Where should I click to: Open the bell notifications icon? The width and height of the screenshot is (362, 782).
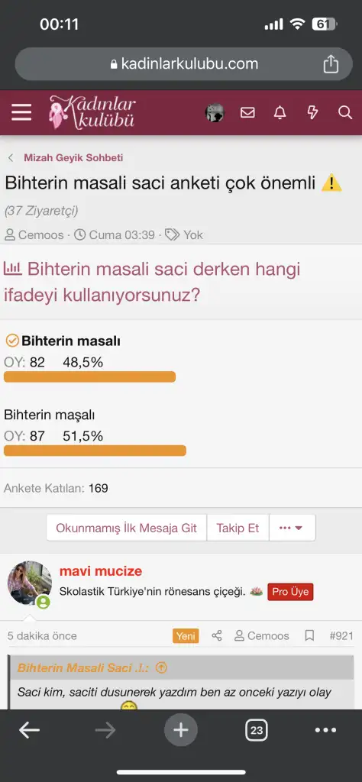click(x=280, y=113)
